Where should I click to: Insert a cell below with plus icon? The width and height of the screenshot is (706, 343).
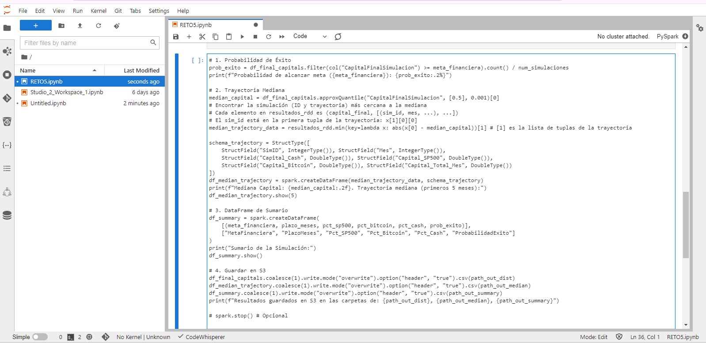point(189,37)
